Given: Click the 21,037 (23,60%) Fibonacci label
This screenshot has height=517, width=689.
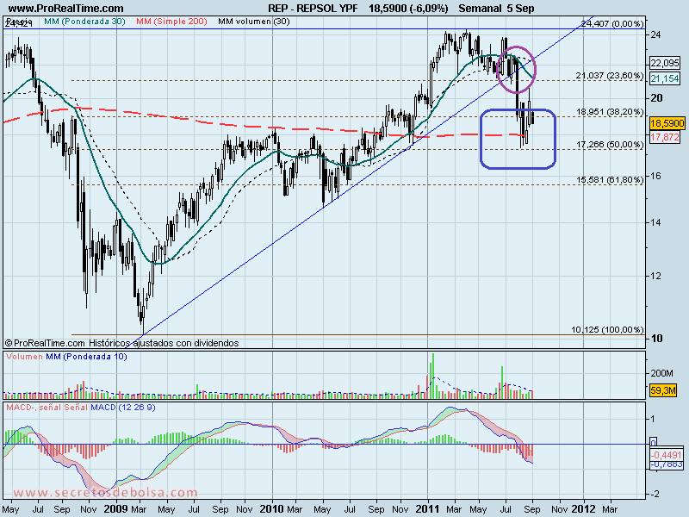Looking at the screenshot, I should 610,76.
